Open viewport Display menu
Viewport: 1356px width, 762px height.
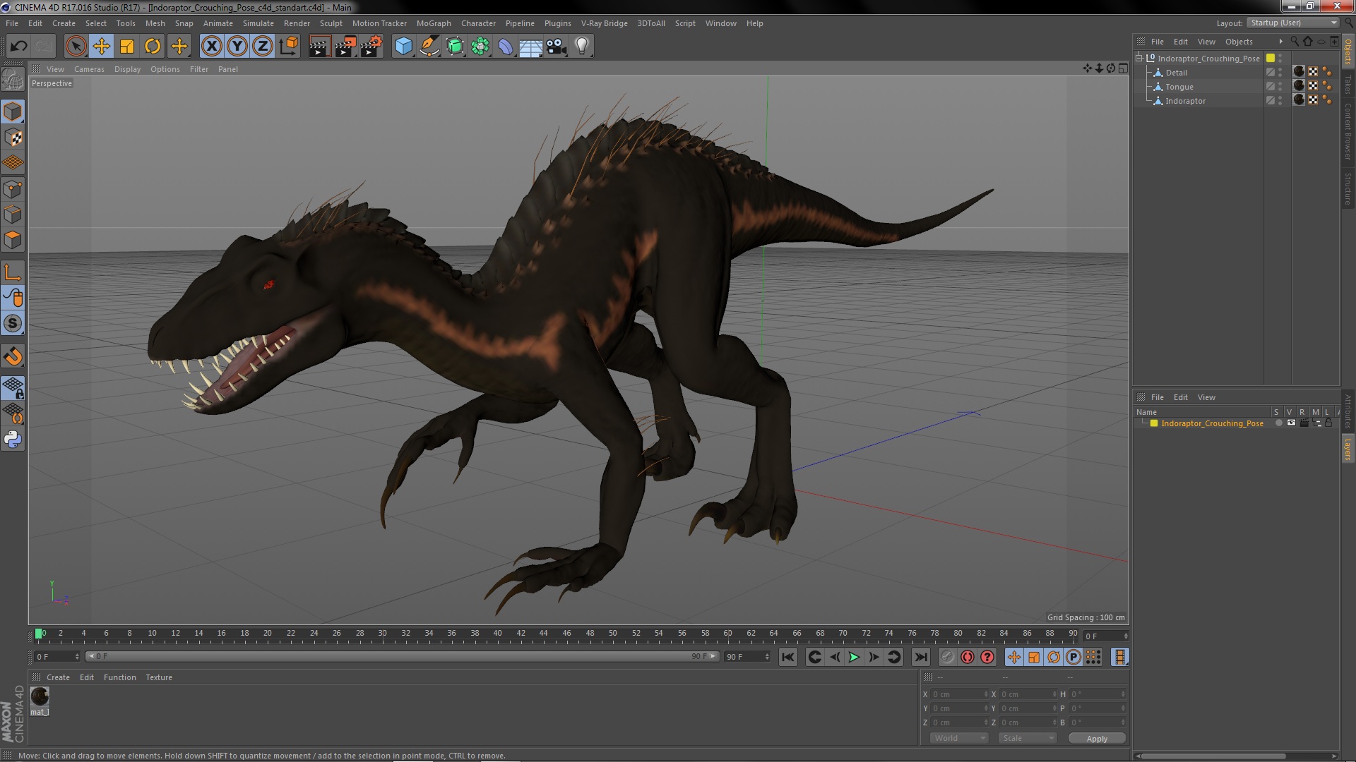[x=127, y=69]
